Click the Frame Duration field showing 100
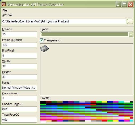The image size is (135, 125). click(x=19, y=45)
